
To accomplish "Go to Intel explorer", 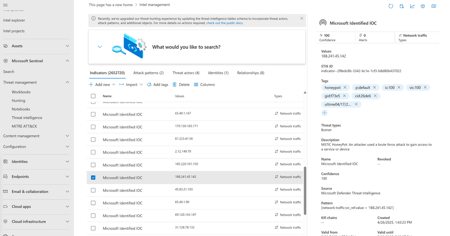I will 14,20.
